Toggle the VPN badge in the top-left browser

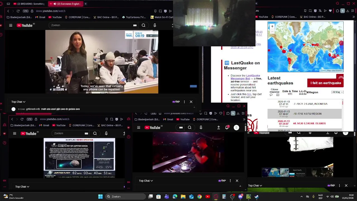click(26, 11)
